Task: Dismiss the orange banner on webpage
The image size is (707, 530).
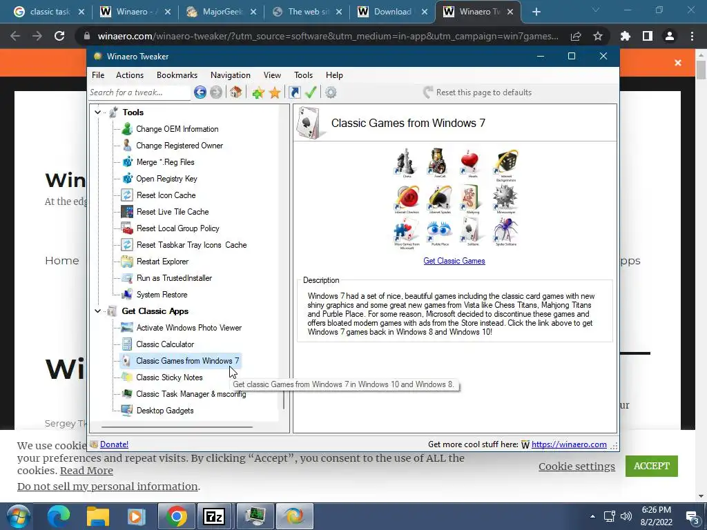Action: point(678,63)
